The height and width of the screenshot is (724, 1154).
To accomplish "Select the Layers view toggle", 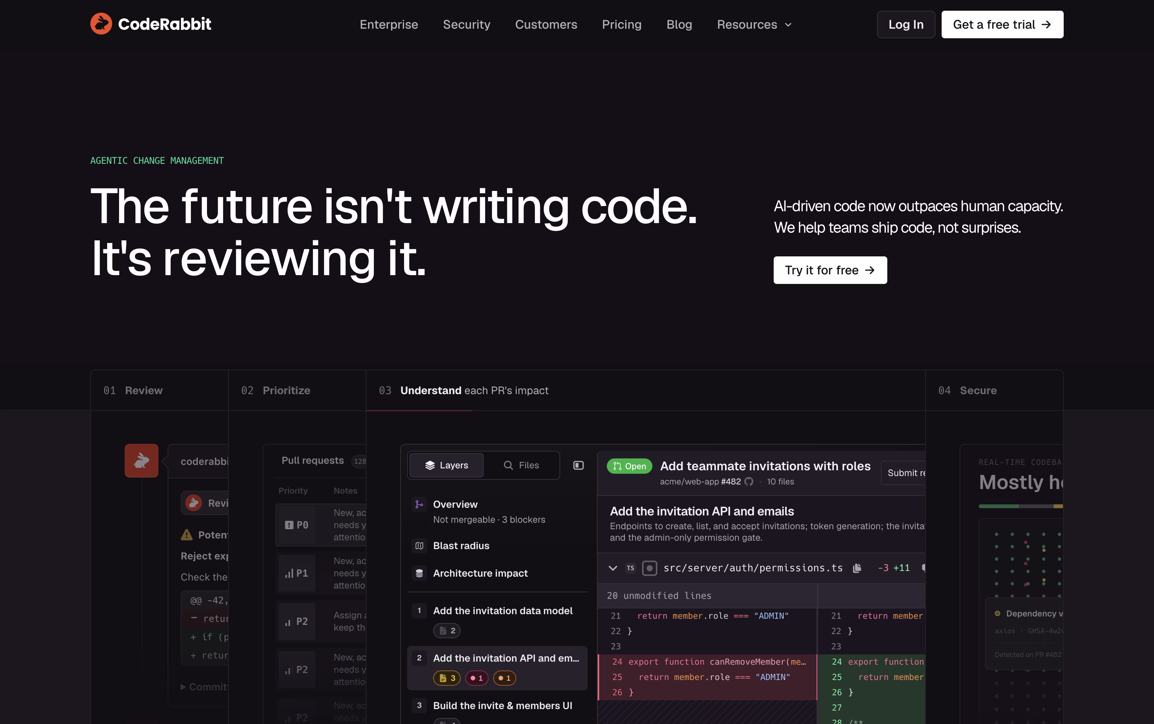I will click(x=446, y=465).
